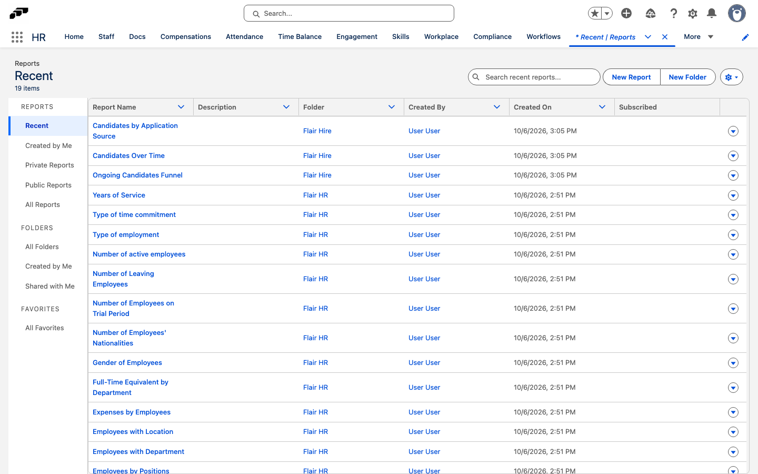Open the row actions for Employees on Trial Period

pos(733,309)
